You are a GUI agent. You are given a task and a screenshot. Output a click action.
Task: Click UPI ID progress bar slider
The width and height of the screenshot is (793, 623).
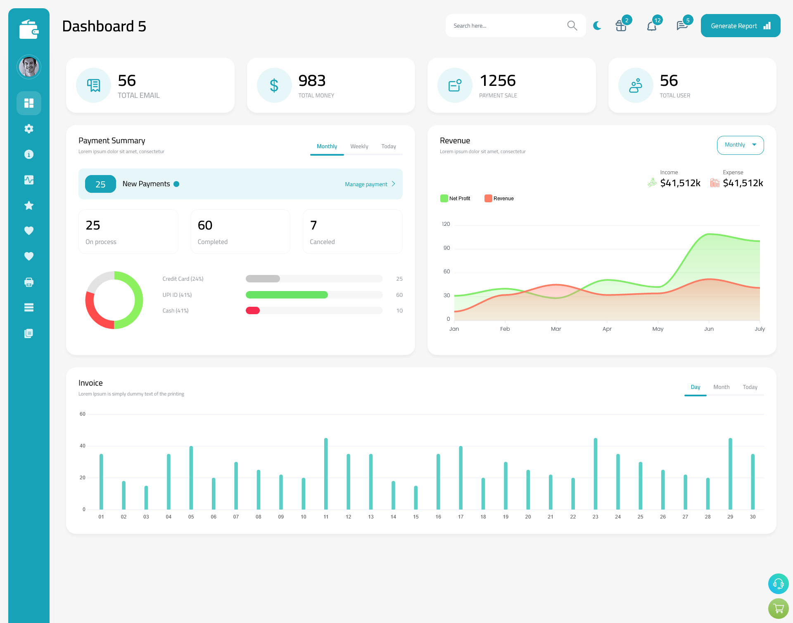tap(313, 295)
